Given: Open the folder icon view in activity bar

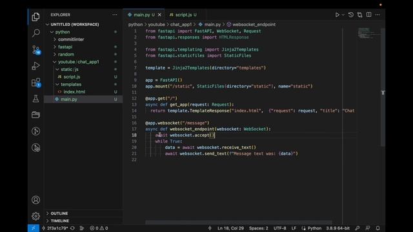Looking at the screenshot, I should 35,115.
